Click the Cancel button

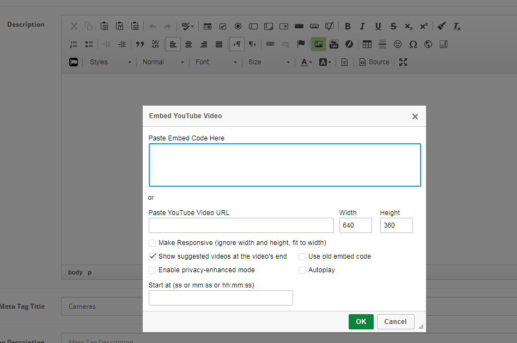click(396, 322)
